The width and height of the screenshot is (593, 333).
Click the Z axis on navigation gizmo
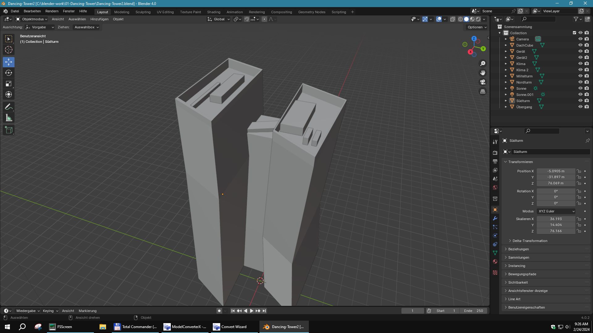(474, 39)
